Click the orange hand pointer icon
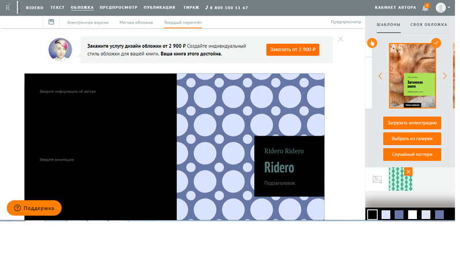This screenshot has width=460, height=258. click(371, 43)
